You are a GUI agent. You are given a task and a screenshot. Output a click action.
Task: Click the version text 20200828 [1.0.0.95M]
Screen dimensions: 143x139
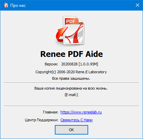pyautogui.click(x=80, y=64)
